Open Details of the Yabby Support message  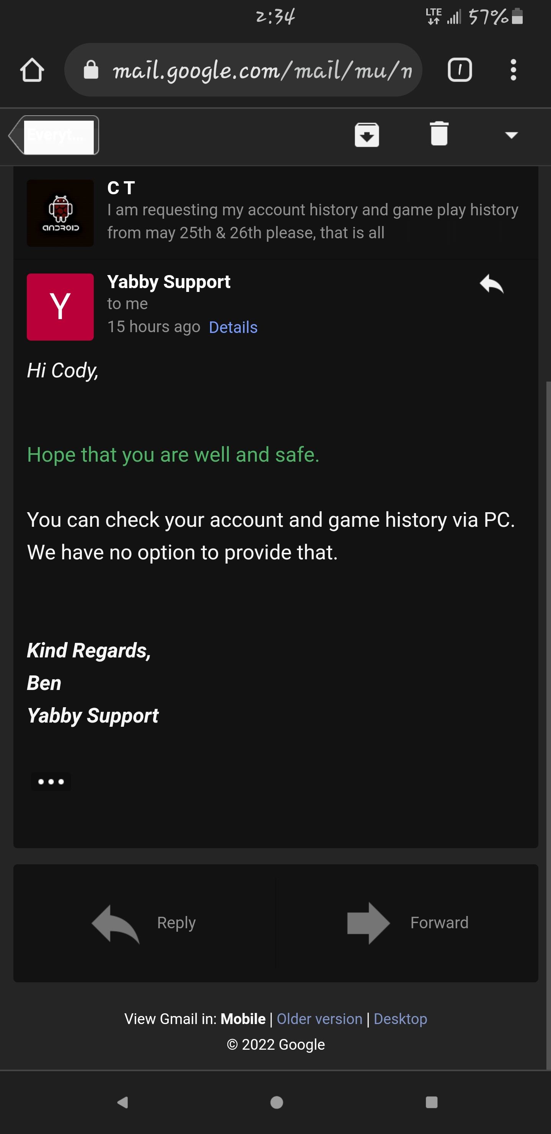click(x=233, y=328)
